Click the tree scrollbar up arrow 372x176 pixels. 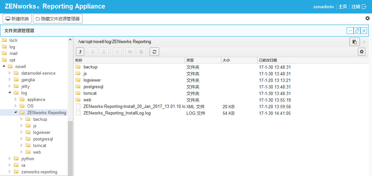point(70,39)
